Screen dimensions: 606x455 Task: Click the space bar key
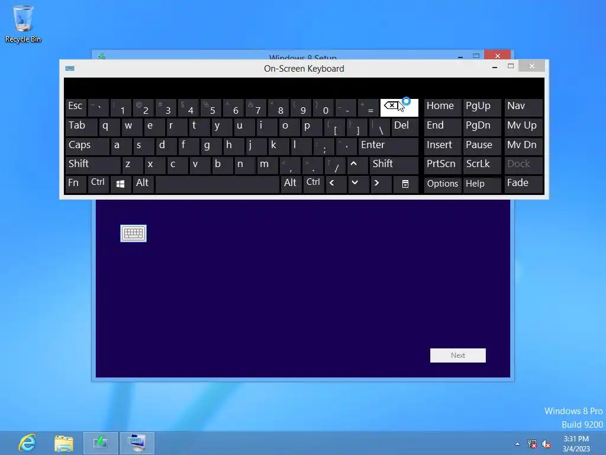[x=217, y=184]
